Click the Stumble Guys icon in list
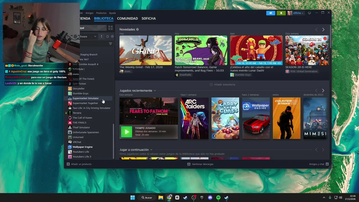The width and height of the screenshot is (359, 202). [70, 93]
